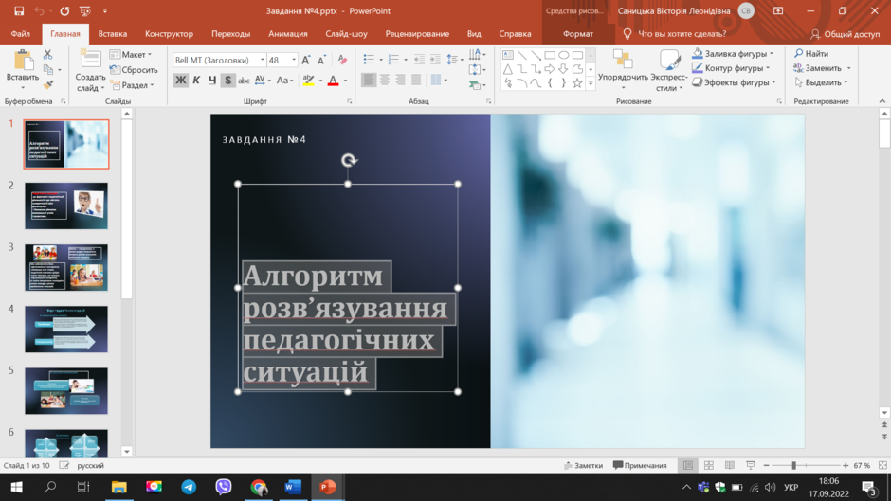This screenshot has height=501, width=891.
Task: Select the star shape in shapes gallery
Action: [577, 83]
